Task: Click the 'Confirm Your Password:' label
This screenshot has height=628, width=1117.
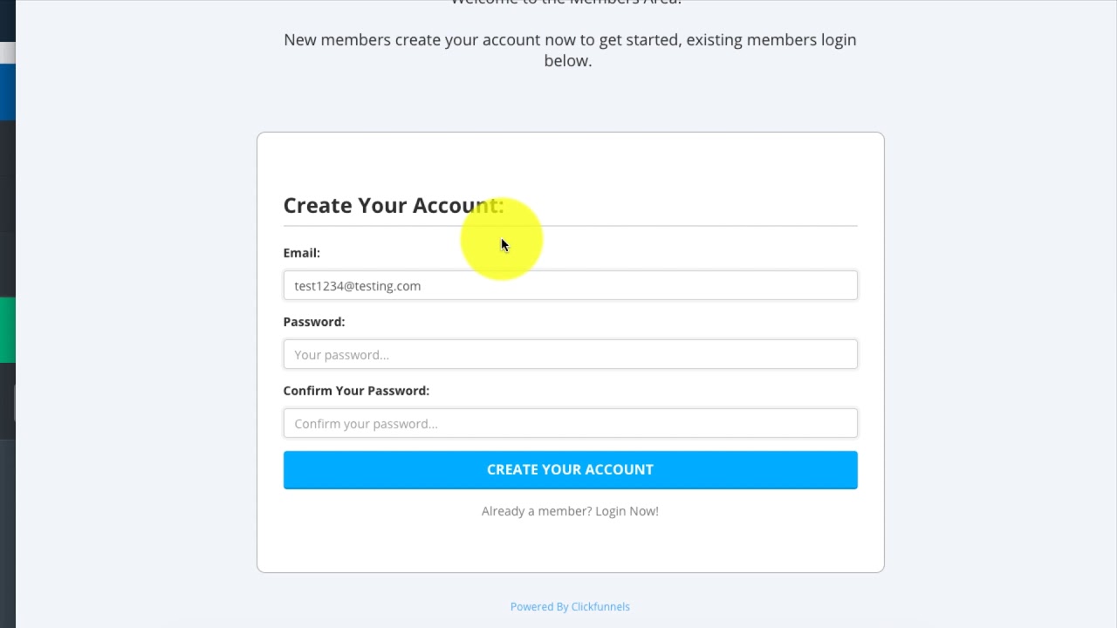Action: coord(356,391)
